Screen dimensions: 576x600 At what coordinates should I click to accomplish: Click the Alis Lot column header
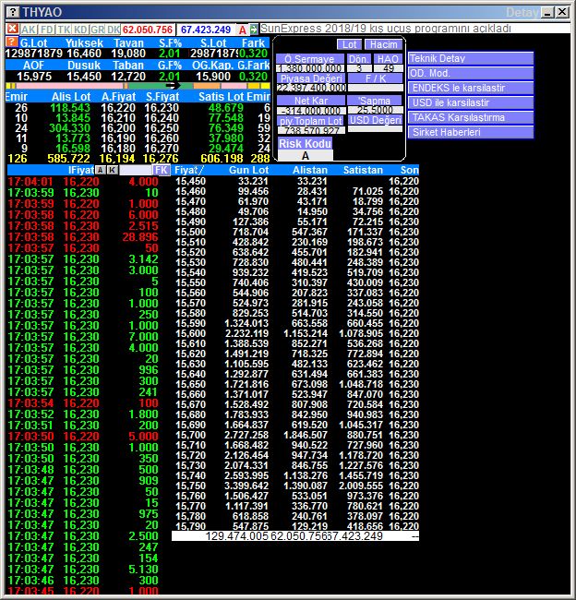[x=71, y=97]
